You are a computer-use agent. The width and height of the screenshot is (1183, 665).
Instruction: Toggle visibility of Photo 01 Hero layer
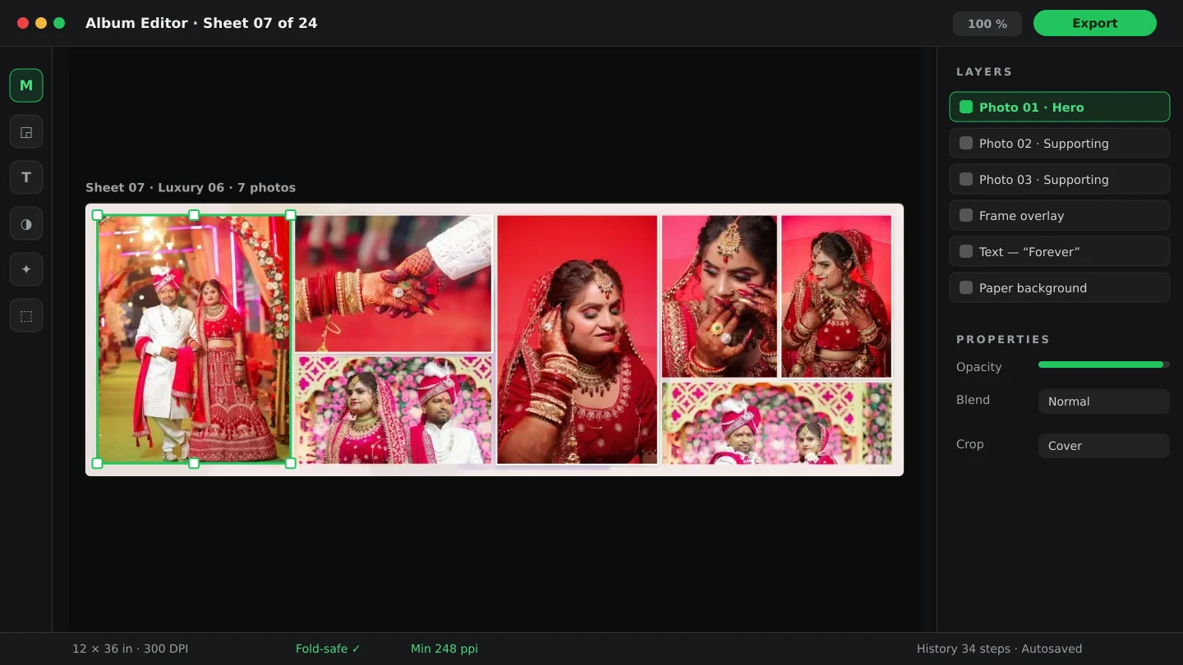coord(966,107)
